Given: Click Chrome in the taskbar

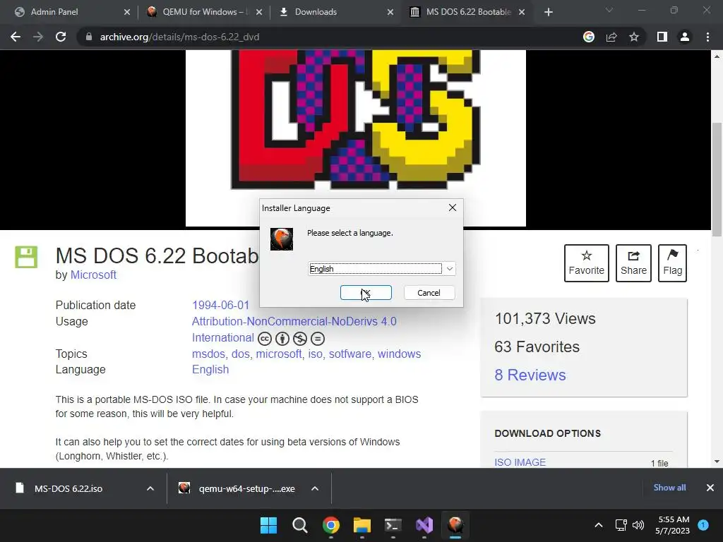Looking at the screenshot, I should tap(330, 525).
